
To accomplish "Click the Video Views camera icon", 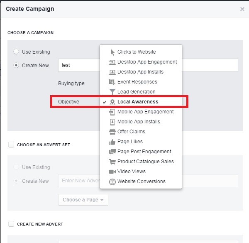I will pos(112,172).
